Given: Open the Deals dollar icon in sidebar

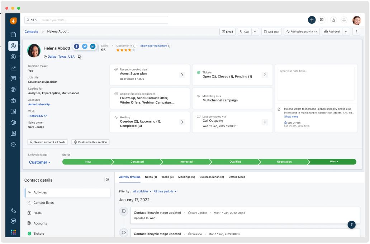Looking at the screenshot, I should [13, 57].
